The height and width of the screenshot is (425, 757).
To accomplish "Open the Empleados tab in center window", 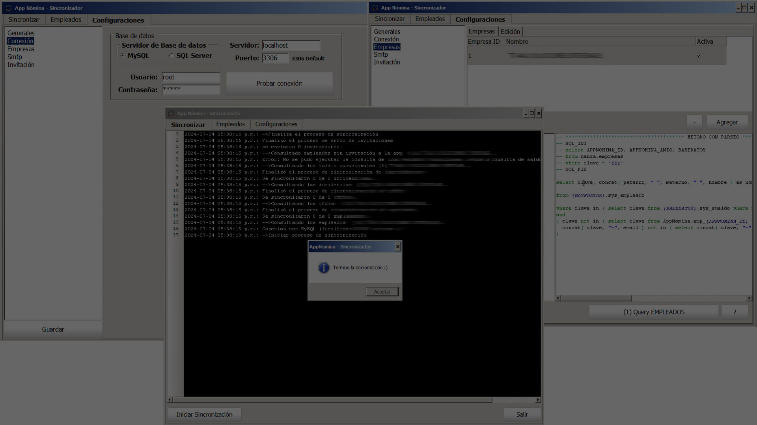I will click(x=230, y=124).
